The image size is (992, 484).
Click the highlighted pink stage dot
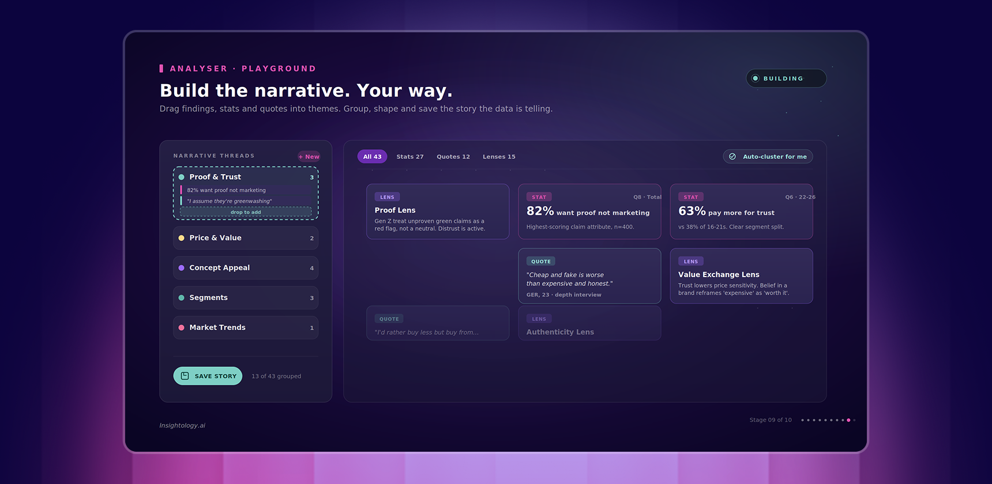click(x=848, y=420)
